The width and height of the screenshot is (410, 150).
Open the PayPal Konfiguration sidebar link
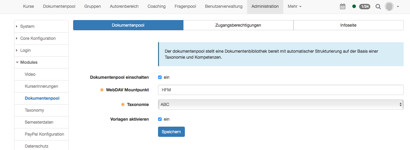(44, 134)
